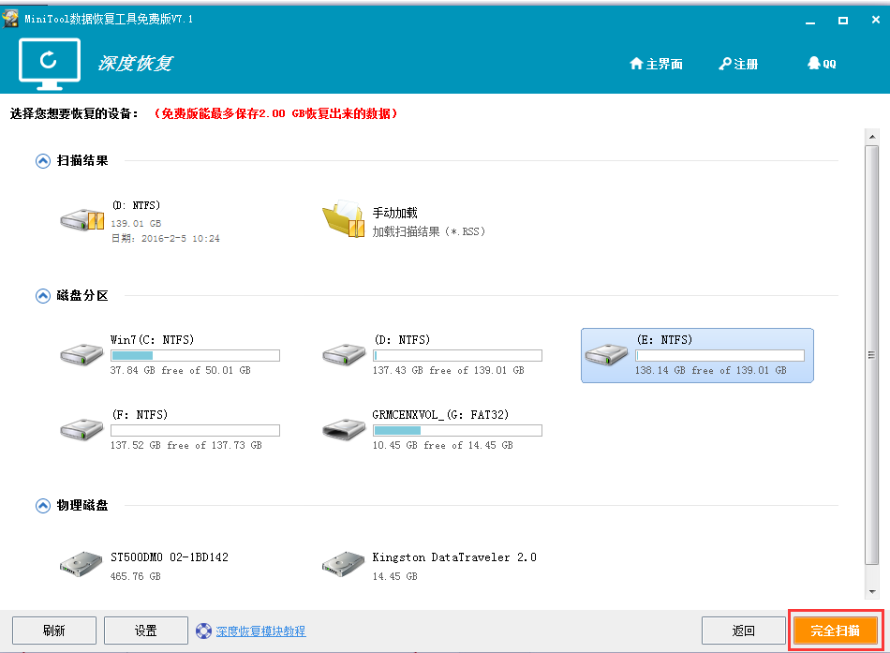
Task: Start scan with 完全扫描 button
Action: pos(835,631)
